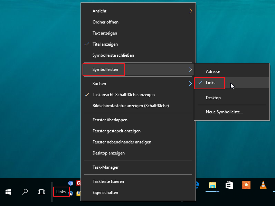Expand the Ansicht submenu arrow
This screenshot has height=206, width=275.
190,11
